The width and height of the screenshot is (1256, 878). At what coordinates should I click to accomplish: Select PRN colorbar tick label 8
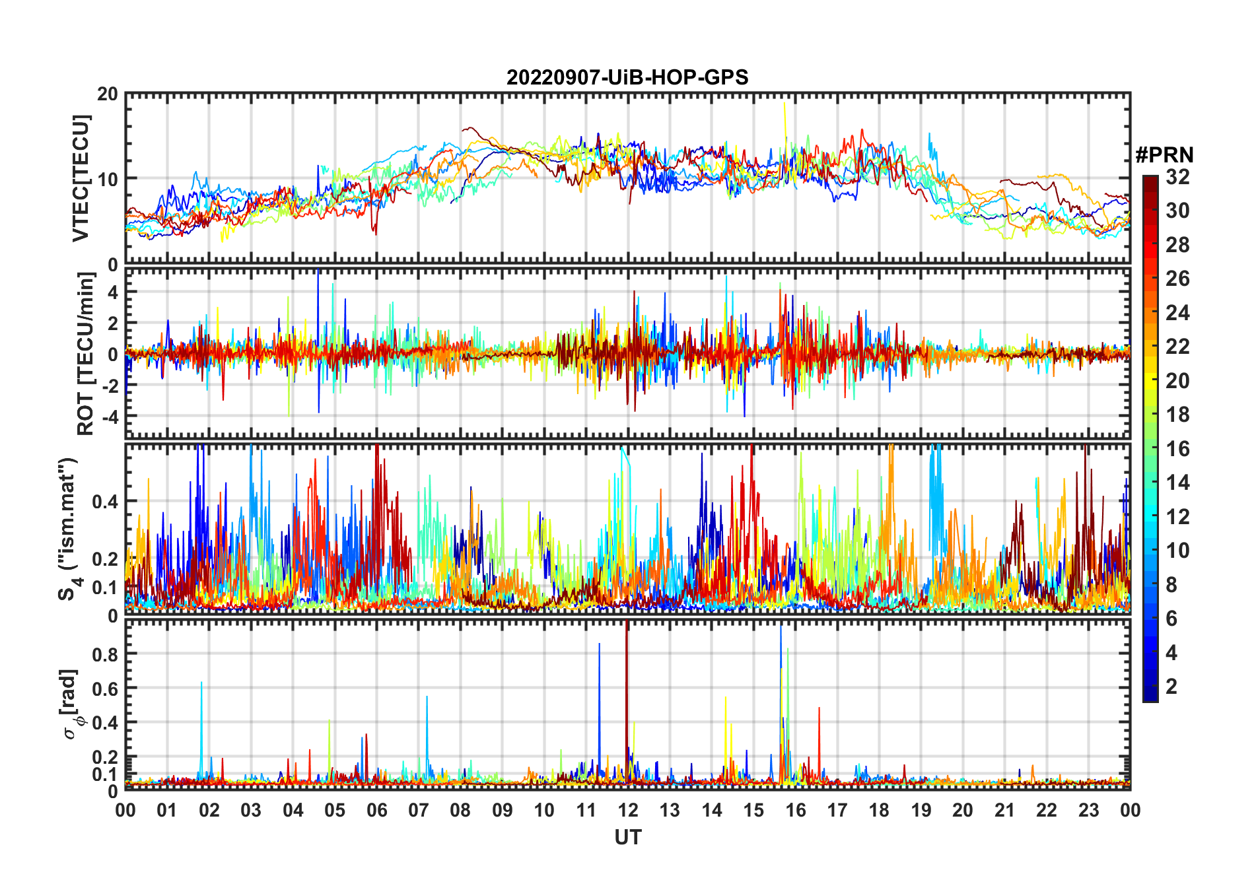(x=1172, y=584)
